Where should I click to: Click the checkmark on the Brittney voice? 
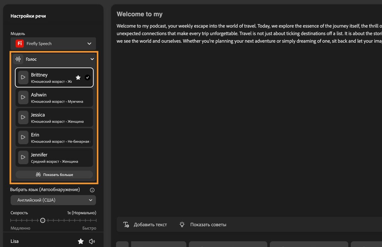[88, 77]
